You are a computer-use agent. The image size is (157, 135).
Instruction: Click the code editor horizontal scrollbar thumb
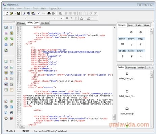pyautogui.click(x=22, y=127)
